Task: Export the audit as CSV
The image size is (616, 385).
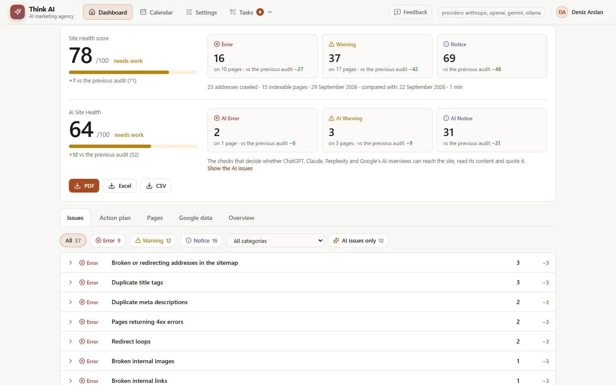Action: [156, 186]
